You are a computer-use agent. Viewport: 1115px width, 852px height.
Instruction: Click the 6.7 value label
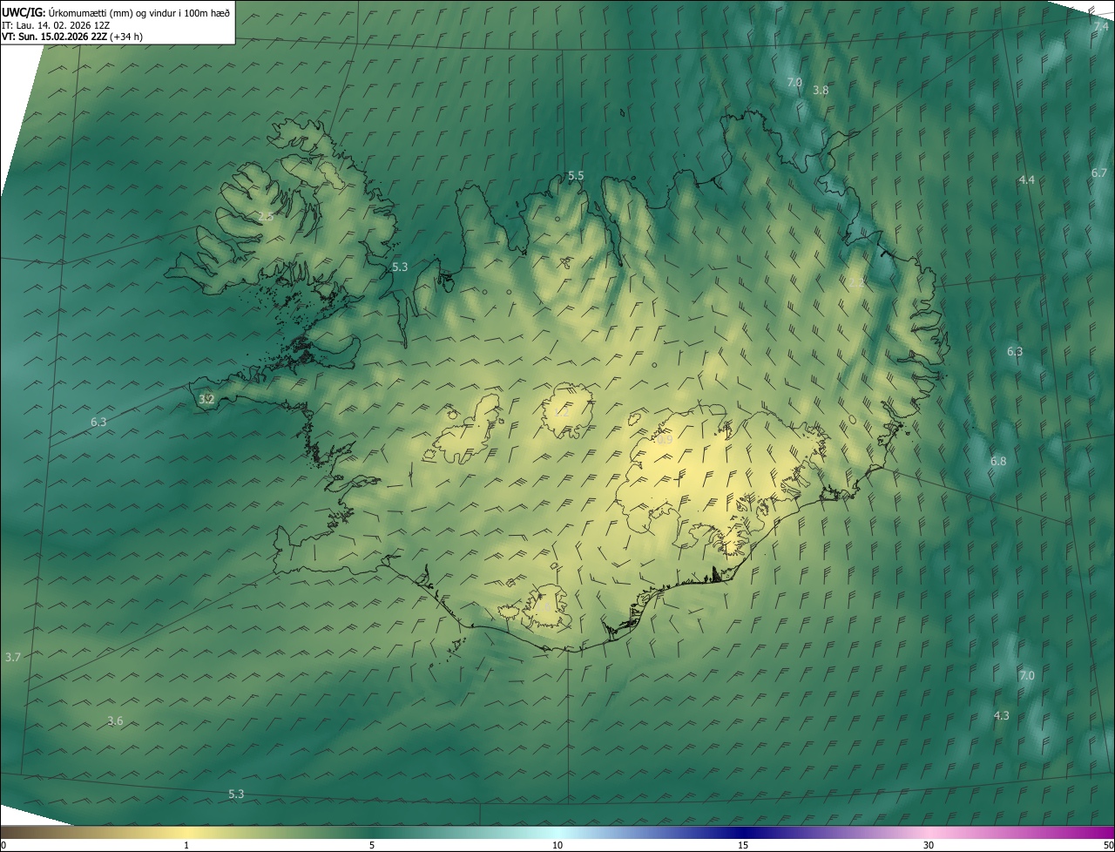pos(1099,173)
